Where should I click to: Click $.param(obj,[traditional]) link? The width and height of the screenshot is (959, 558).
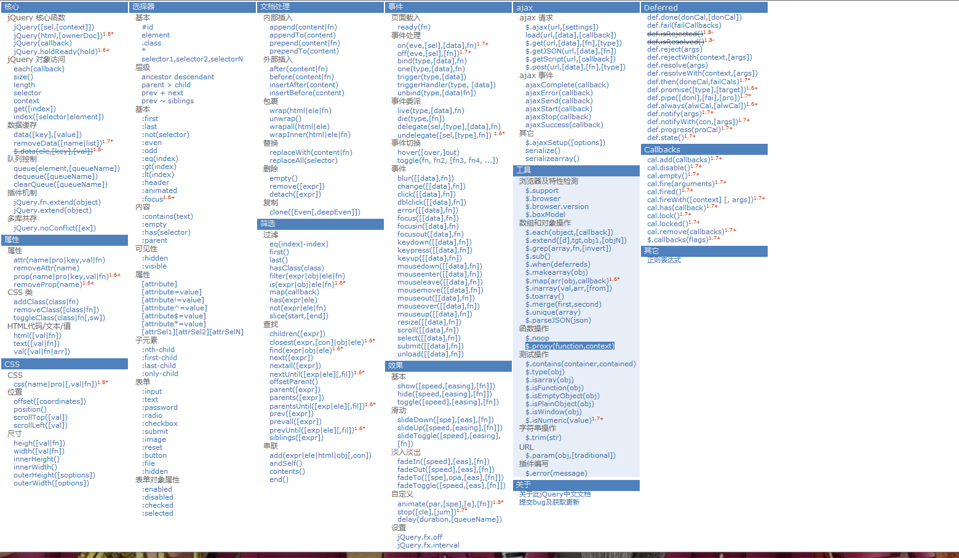point(570,455)
